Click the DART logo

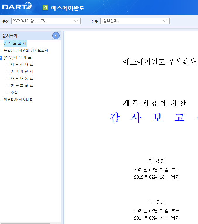[17, 6]
